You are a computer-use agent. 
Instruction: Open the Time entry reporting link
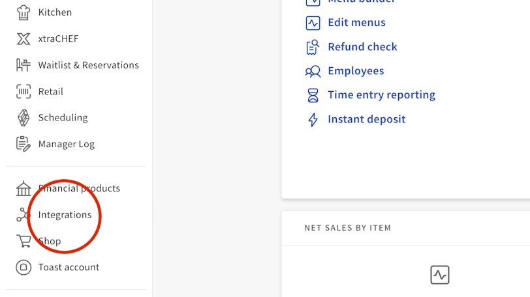pos(381,95)
